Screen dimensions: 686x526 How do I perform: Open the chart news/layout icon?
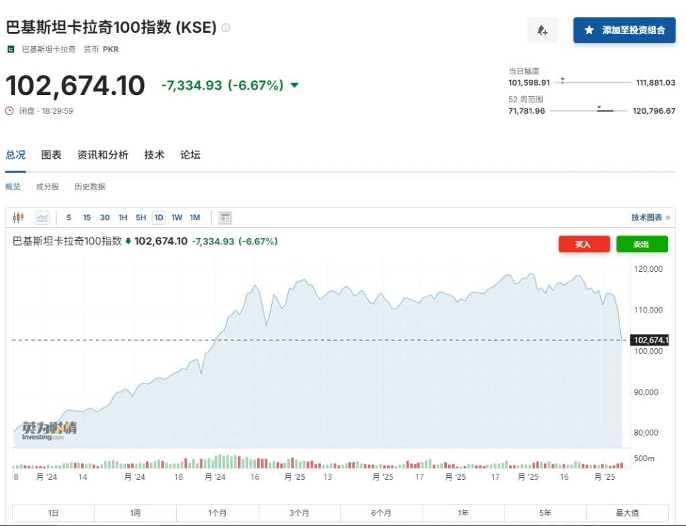[225, 217]
